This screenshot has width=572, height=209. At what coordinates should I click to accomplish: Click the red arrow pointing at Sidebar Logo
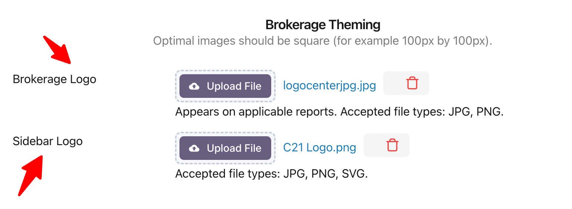[30, 175]
